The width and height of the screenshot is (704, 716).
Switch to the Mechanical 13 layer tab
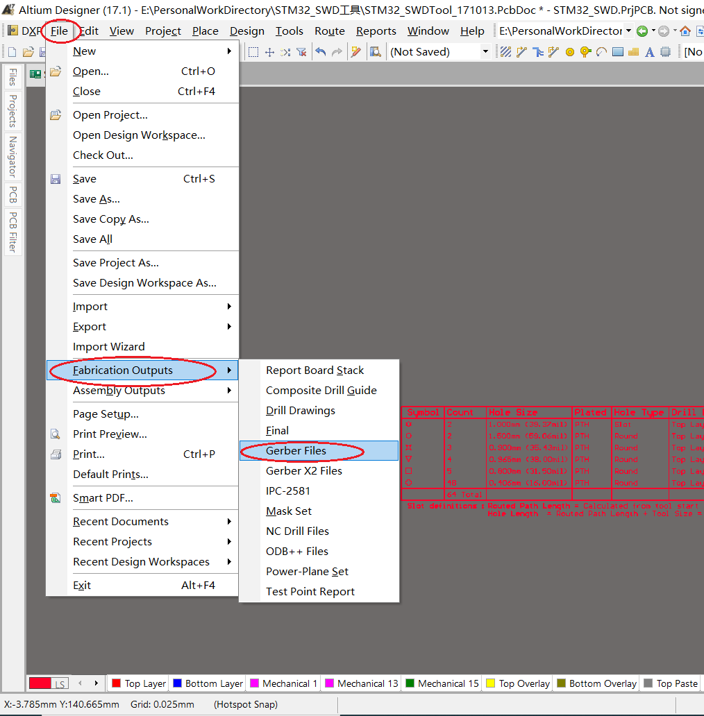[361, 683]
